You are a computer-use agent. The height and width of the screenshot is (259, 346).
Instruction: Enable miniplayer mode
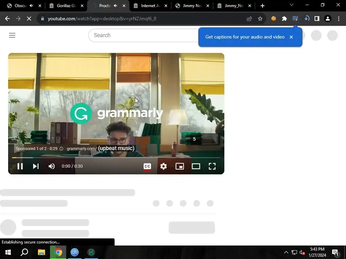click(x=180, y=166)
